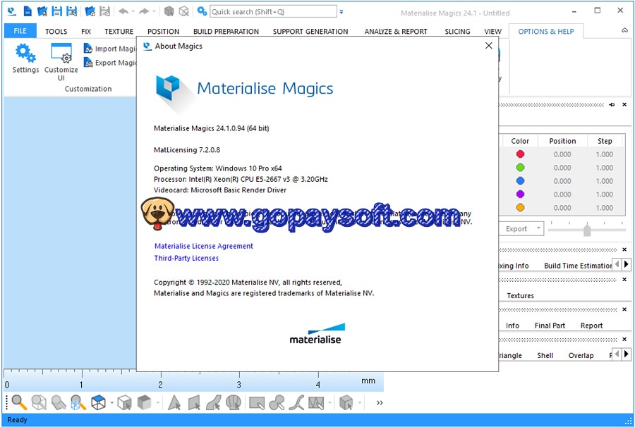Click Export Magics profile button
This screenshot has width=635, height=427.
(110, 63)
